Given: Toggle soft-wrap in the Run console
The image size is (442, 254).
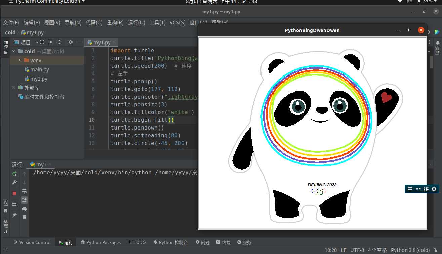Looking at the screenshot, I should pos(24,191).
